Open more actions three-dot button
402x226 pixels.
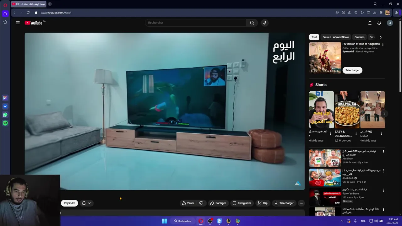[301, 203]
